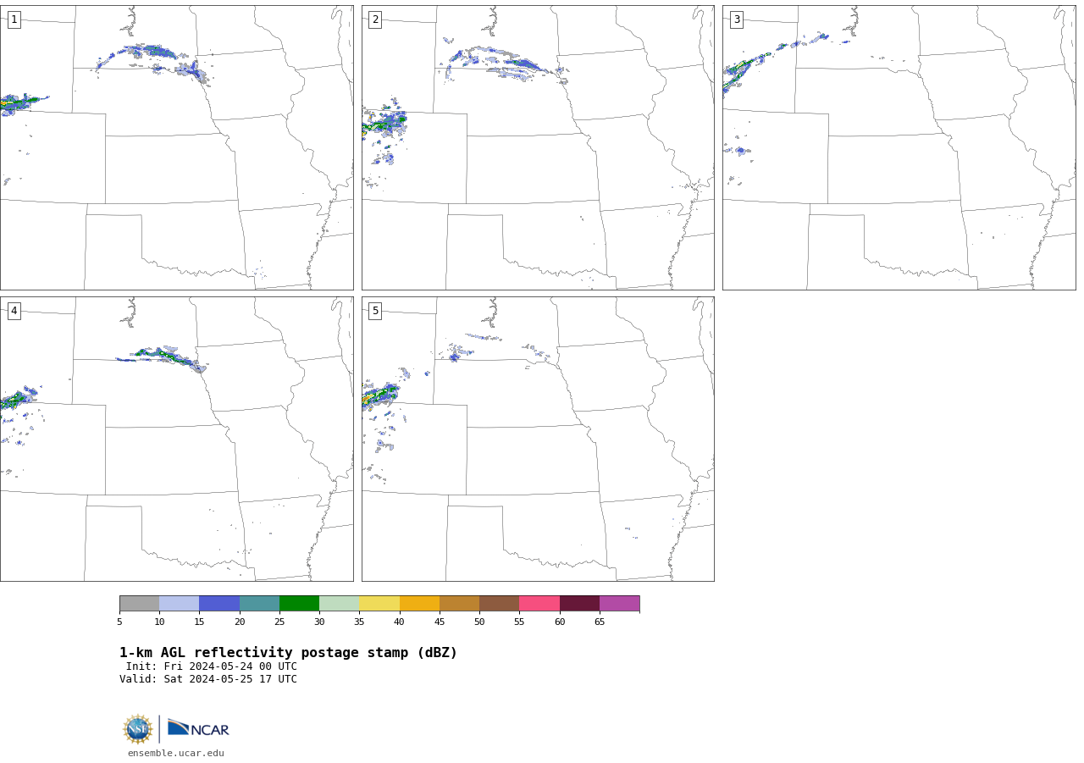
Task: Click the colorbar tick label 20
Action: (x=240, y=622)
